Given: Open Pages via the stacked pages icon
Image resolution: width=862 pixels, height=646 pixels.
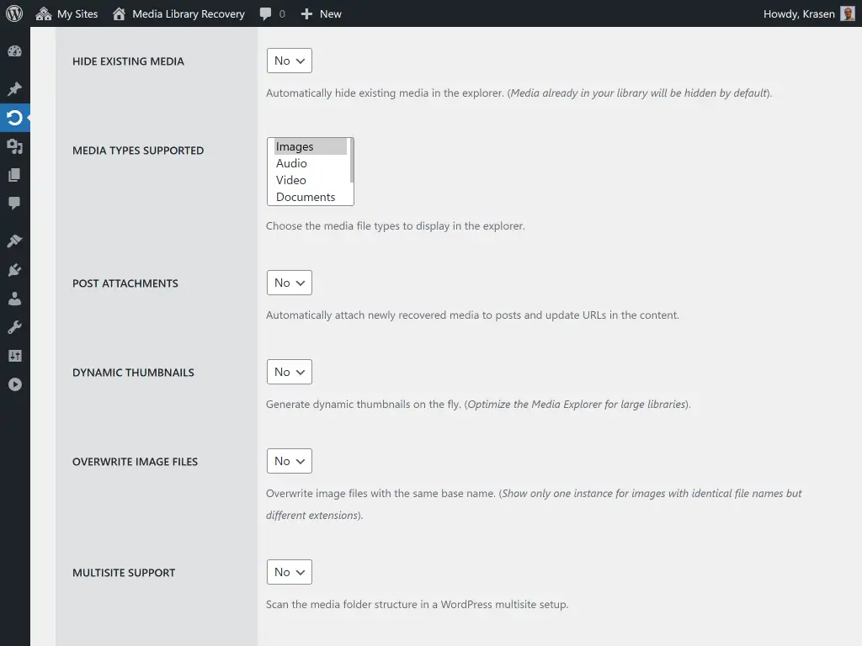Looking at the screenshot, I should (x=14, y=174).
